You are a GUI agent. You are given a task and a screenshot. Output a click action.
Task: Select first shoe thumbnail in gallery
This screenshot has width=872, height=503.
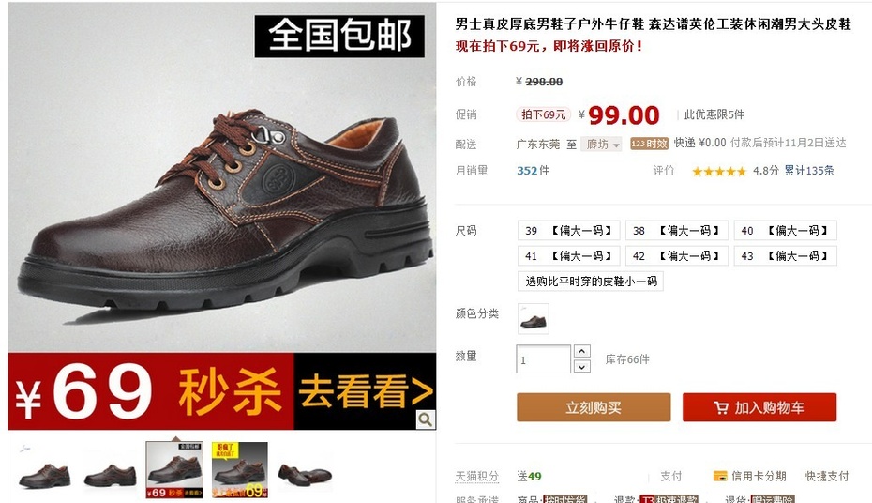[44, 470]
